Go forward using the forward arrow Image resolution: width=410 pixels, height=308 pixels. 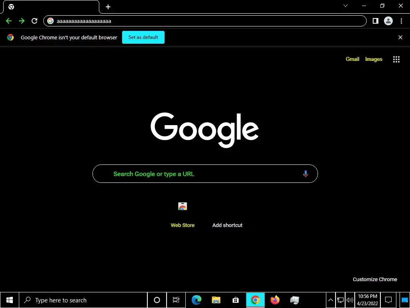22,21
